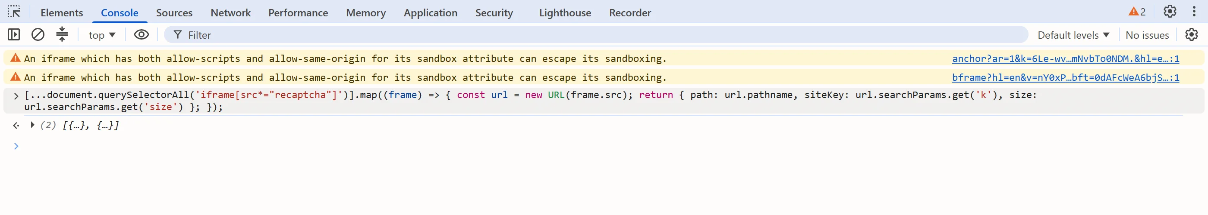
Task: Click the warning triangle icon on the second message
Action: [x=16, y=77]
